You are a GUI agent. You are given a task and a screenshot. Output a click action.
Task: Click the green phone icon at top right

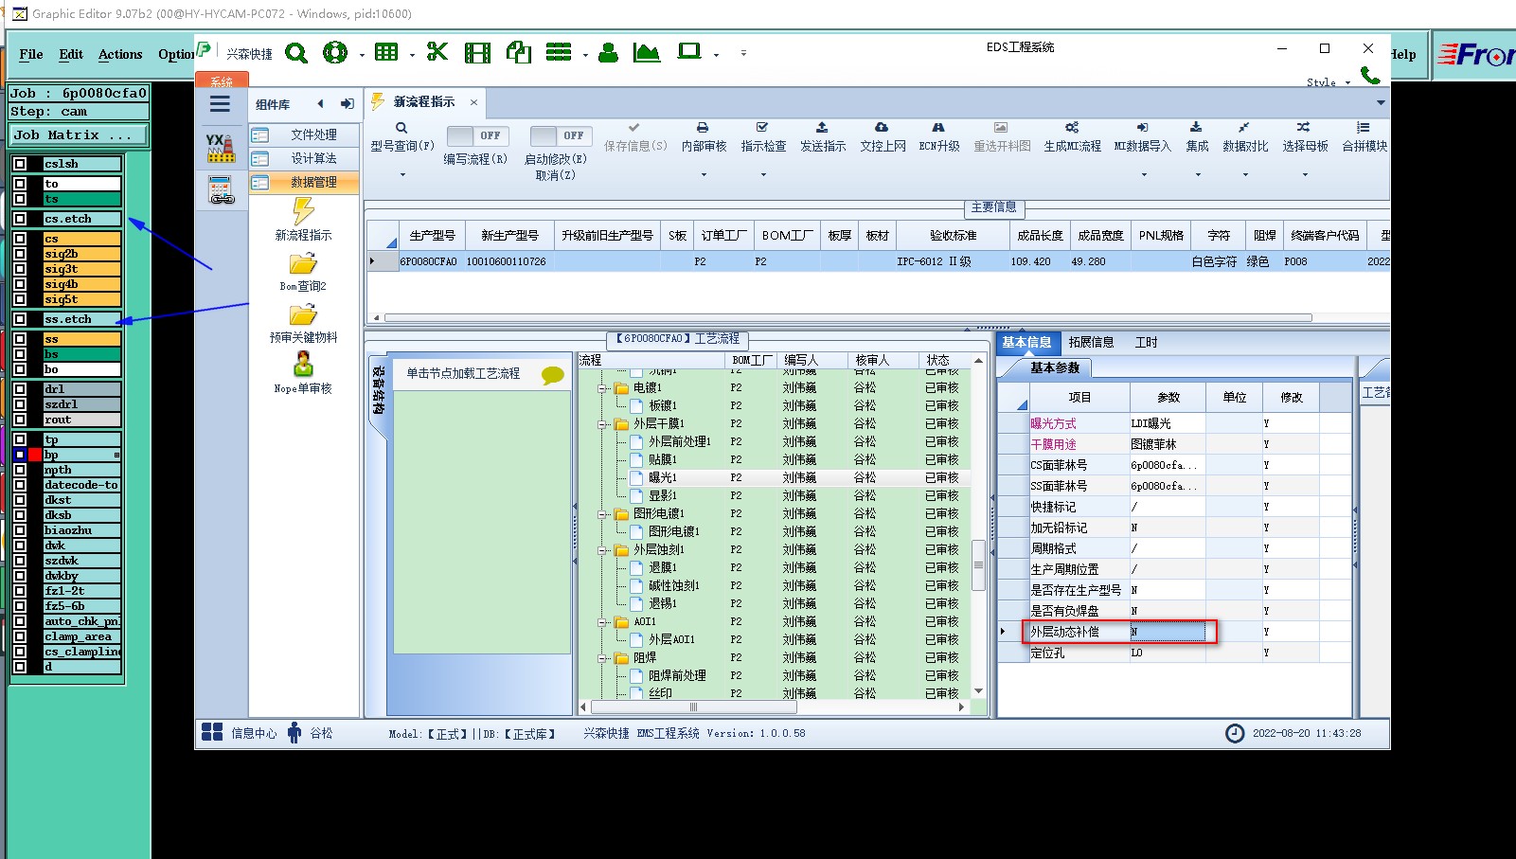click(x=1369, y=75)
